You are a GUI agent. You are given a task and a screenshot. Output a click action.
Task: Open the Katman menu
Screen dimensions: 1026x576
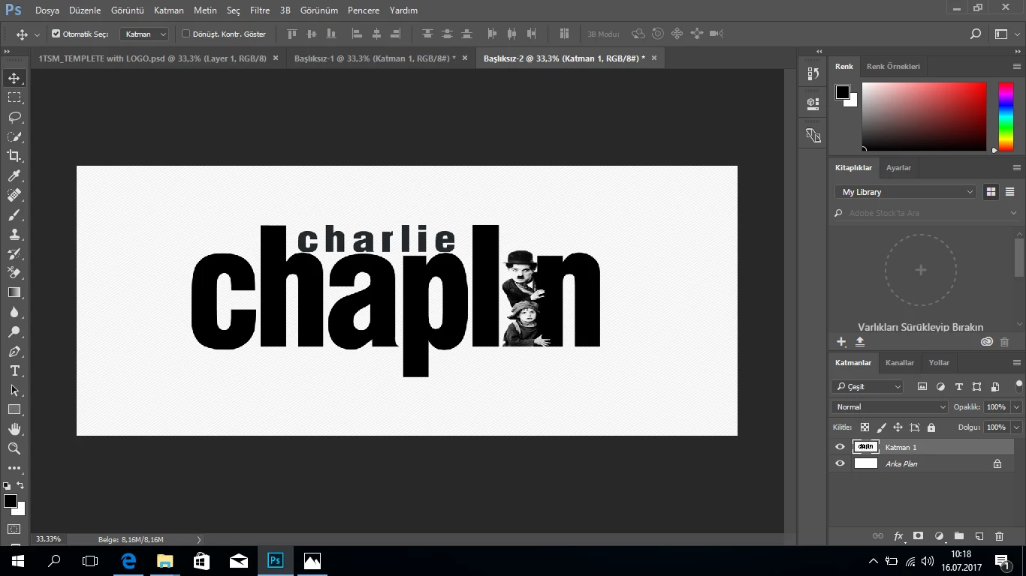coord(168,10)
